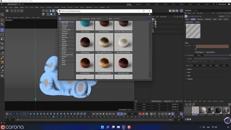The height and width of the screenshot is (130, 231).
Task: Switch to the Thickness tab
Action: [x=208, y=19]
